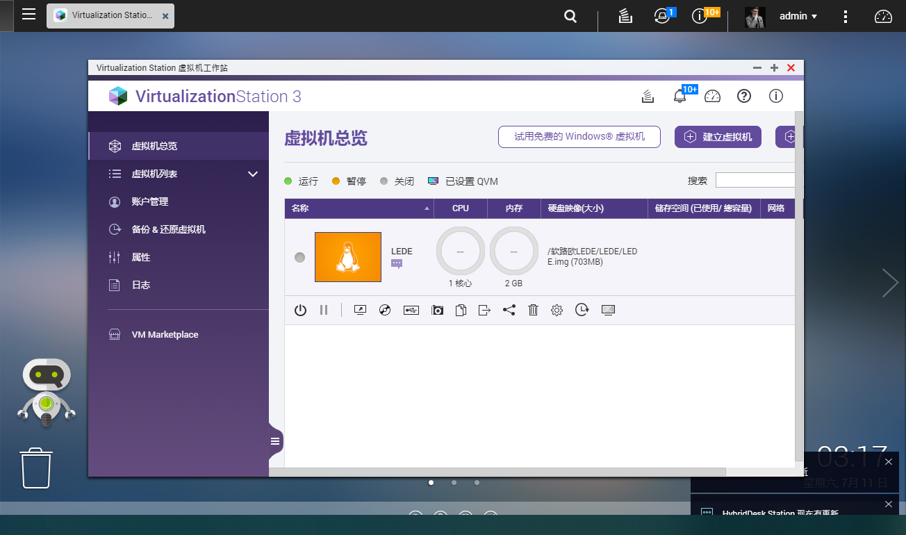906x535 pixels.
Task: Open 账户管理 in the sidebar
Action: (150, 201)
